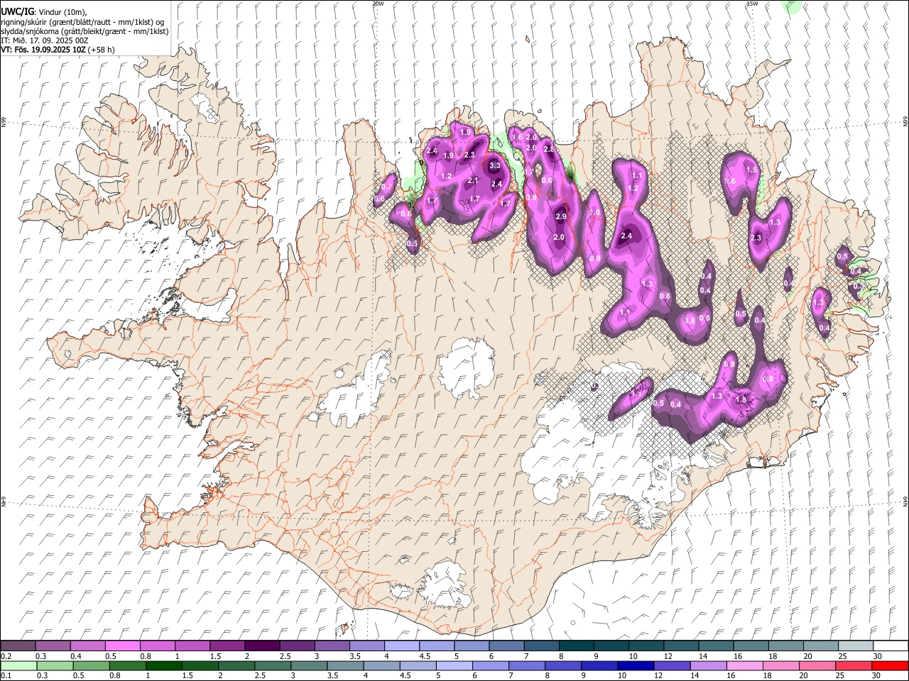
Task: Click the '2.1' precipitation value on the map
Action: pyautogui.click(x=473, y=181)
